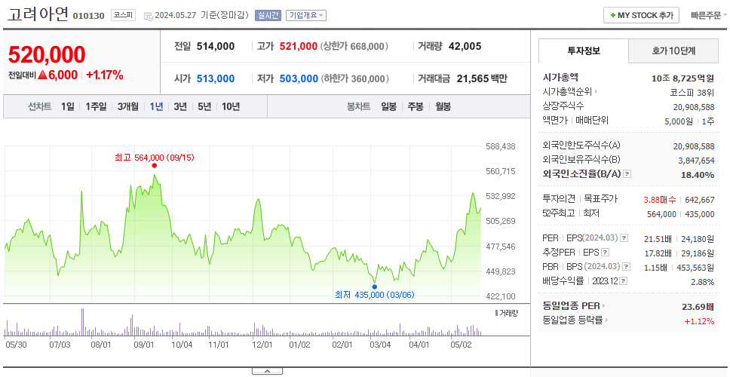Viewport: 730px width, 377px height.
Task: Switch to the 호가10단계 tab
Action: [673, 51]
